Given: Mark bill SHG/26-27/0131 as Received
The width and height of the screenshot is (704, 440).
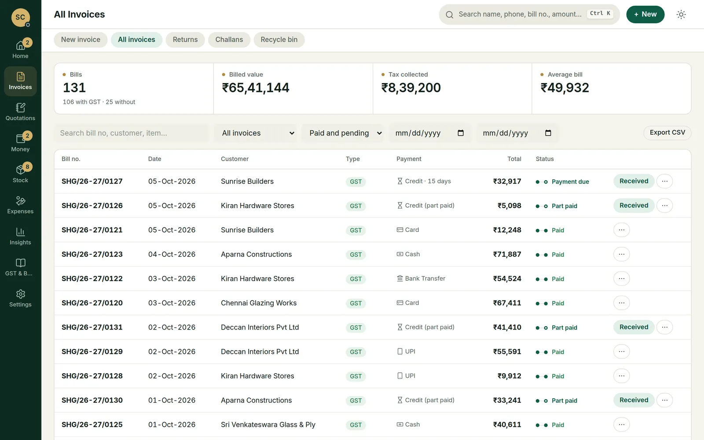Looking at the screenshot, I should point(634,327).
